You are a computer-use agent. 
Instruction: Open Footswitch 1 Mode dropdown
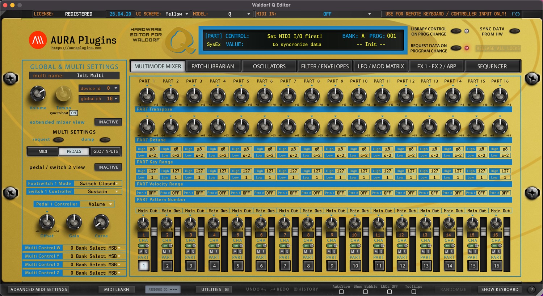(x=74, y=183)
